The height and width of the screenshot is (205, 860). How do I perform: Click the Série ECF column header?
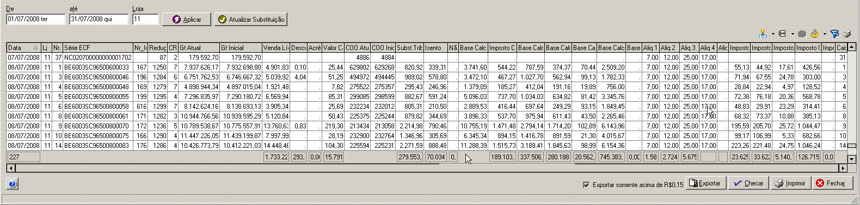point(98,48)
